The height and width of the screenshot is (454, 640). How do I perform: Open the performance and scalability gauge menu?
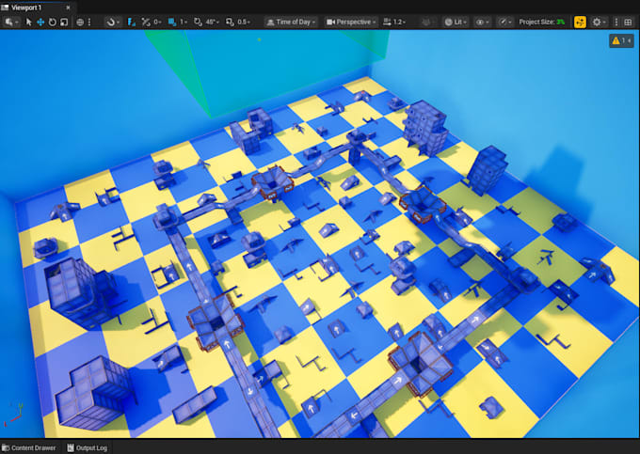tap(505, 22)
